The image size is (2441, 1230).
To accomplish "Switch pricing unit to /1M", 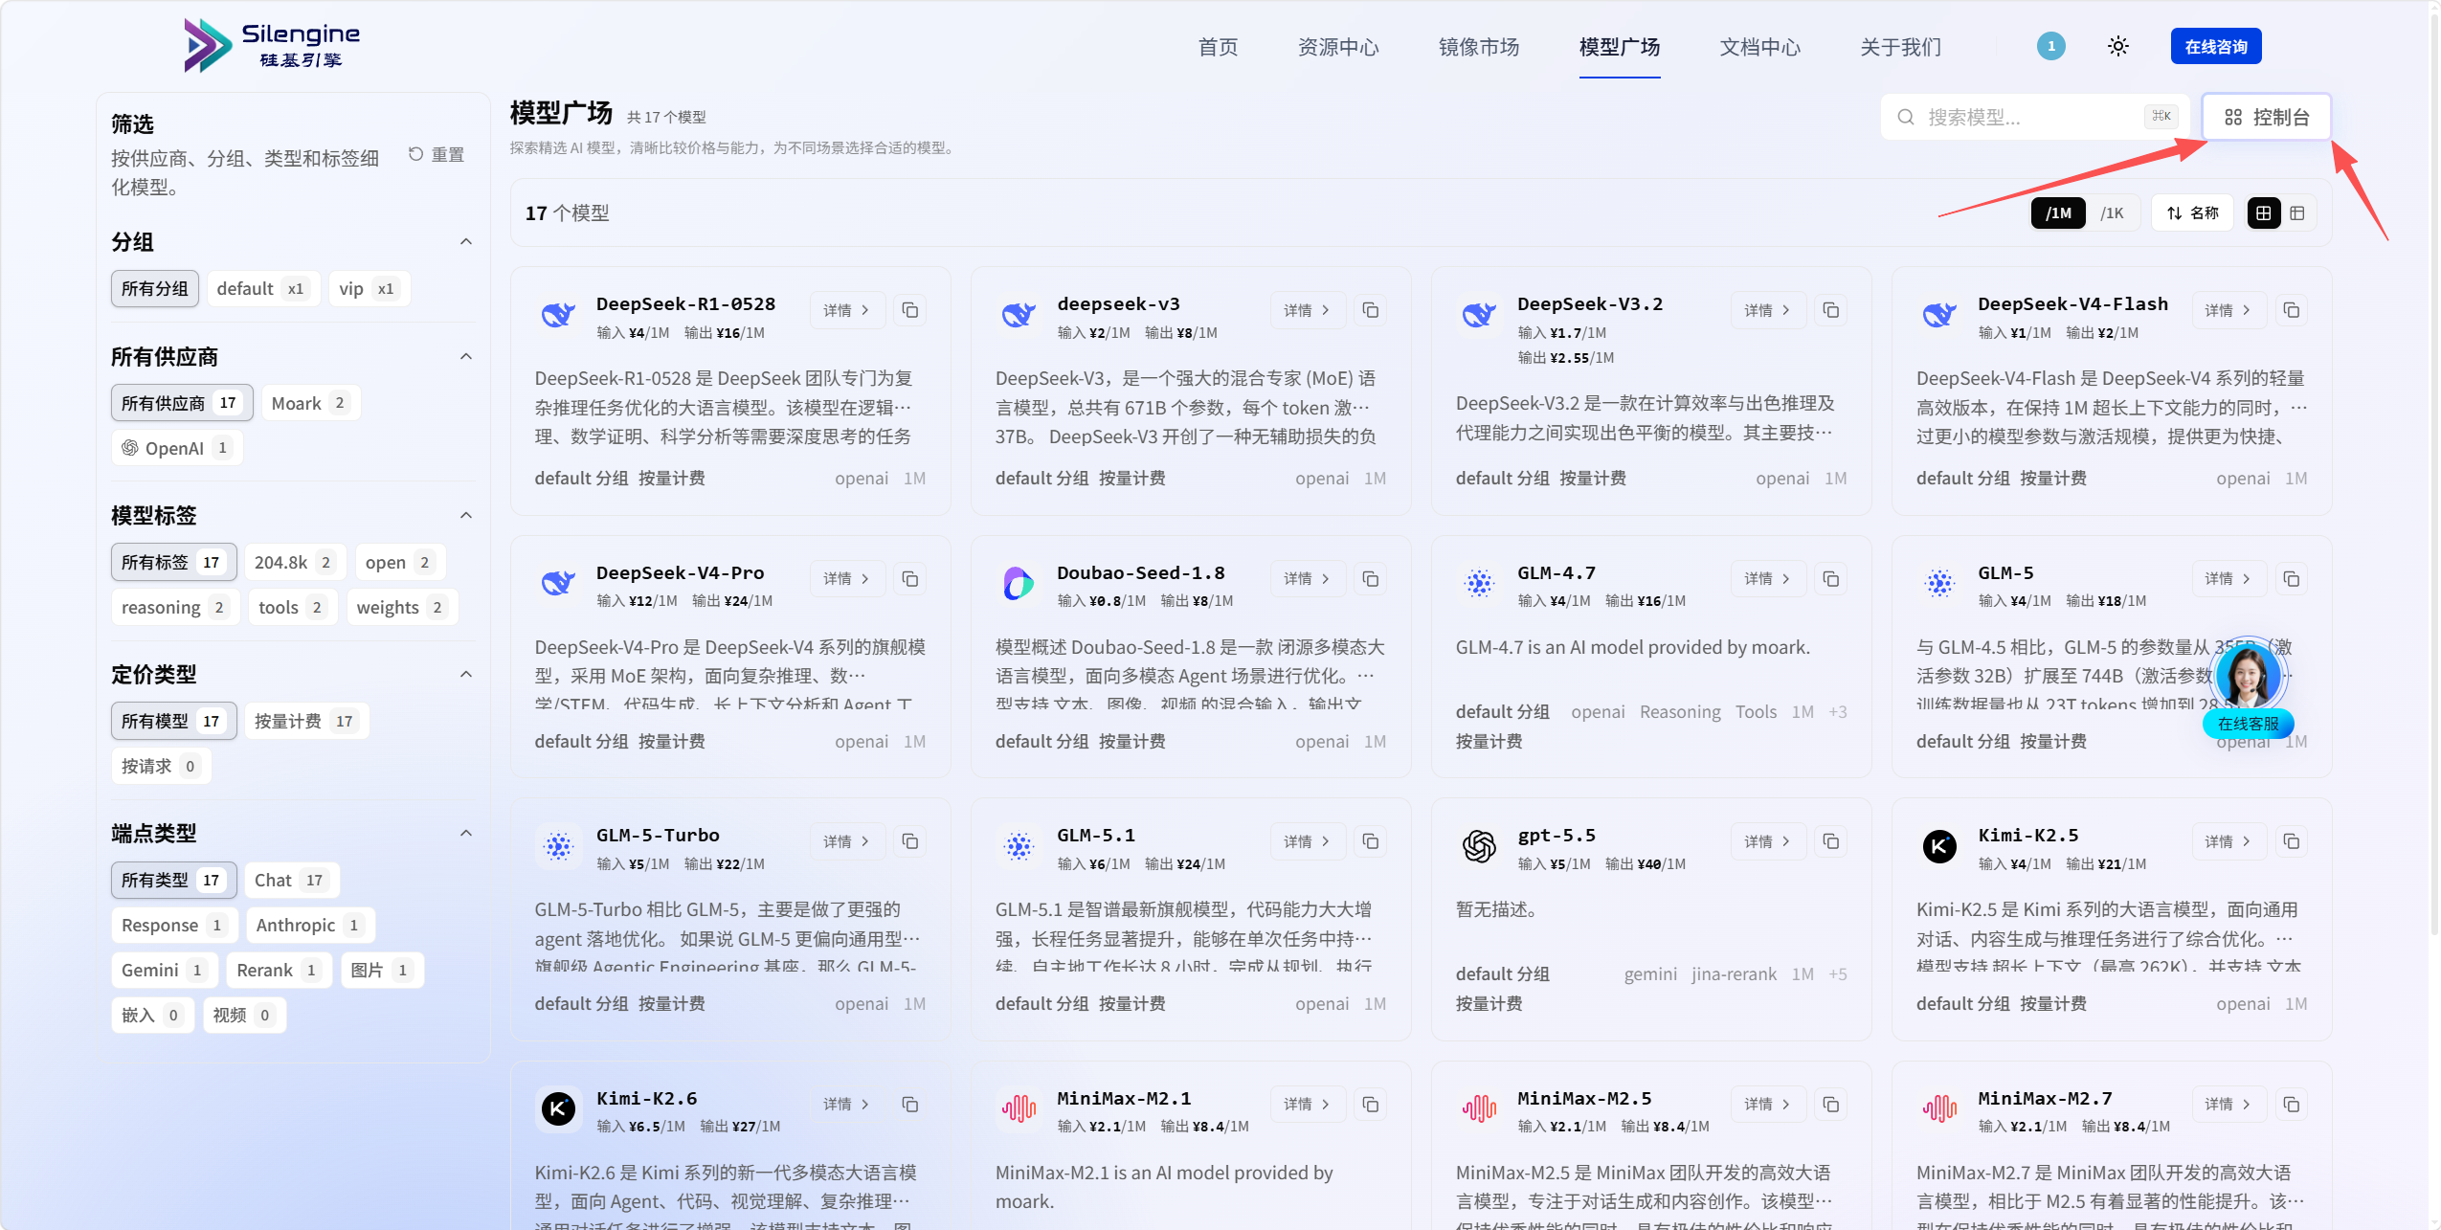I will point(2058,212).
